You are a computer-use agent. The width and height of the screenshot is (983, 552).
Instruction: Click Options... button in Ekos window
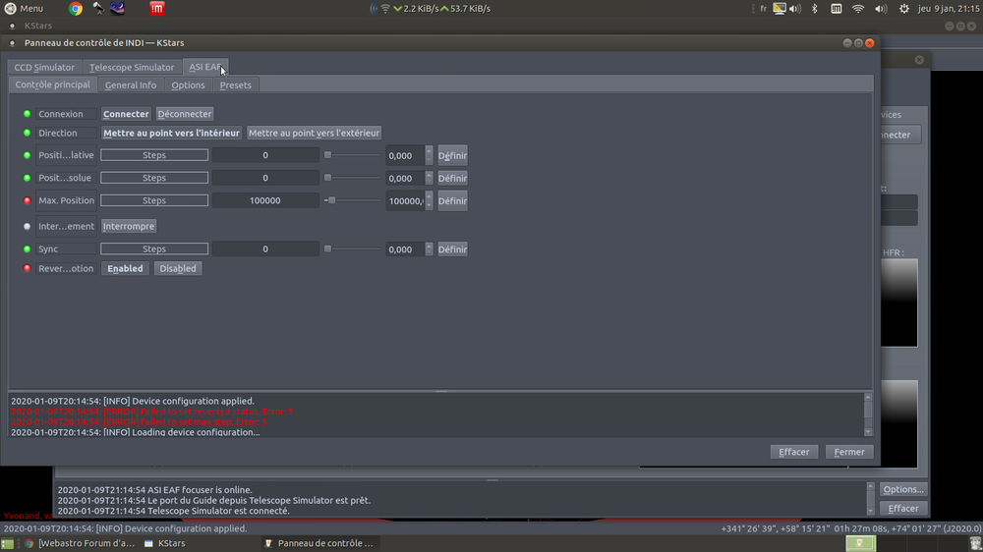(902, 489)
